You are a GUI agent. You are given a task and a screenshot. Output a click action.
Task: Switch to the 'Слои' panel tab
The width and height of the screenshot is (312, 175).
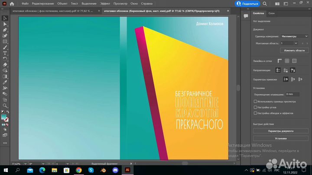pyautogui.click(x=271, y=14)
